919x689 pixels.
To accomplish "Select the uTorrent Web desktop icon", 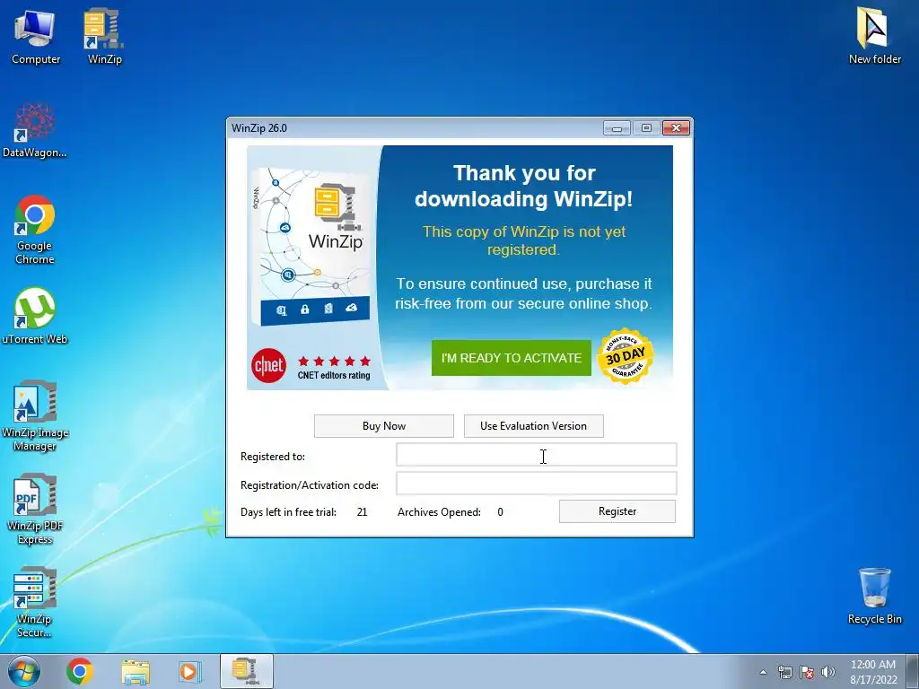I will coord(34,317).
